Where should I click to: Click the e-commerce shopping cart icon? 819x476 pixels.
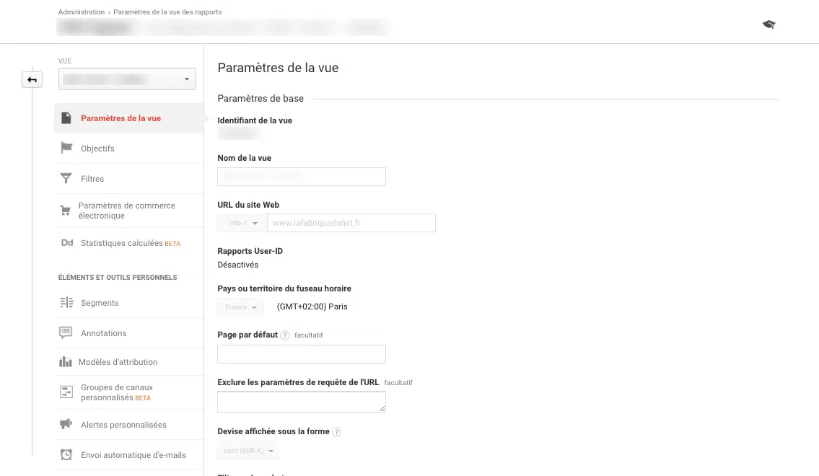66,211
